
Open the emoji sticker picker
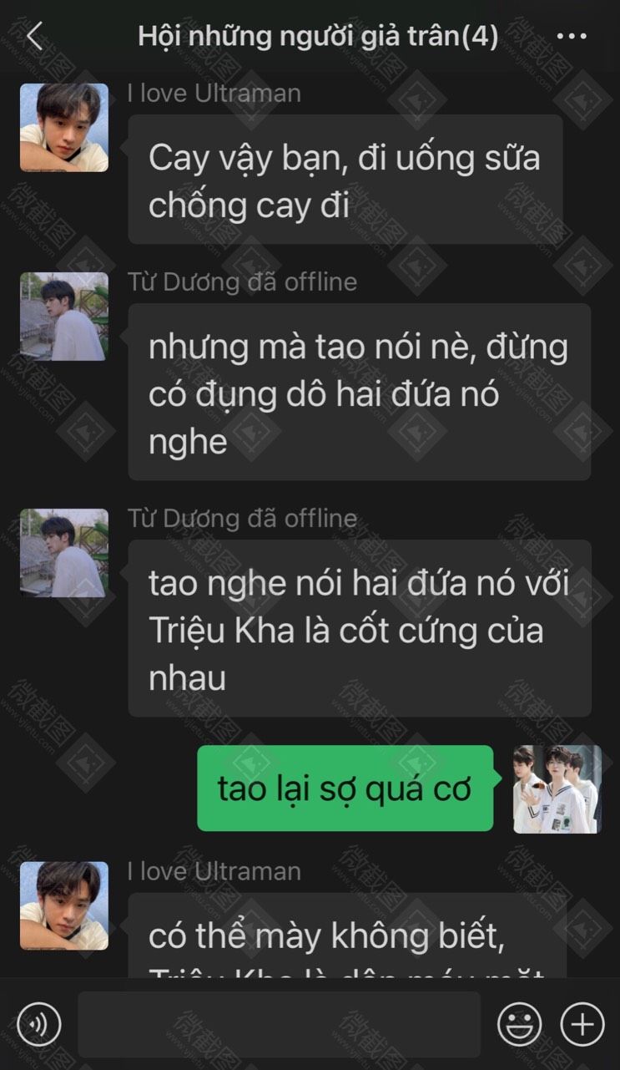pos(520,1024)
